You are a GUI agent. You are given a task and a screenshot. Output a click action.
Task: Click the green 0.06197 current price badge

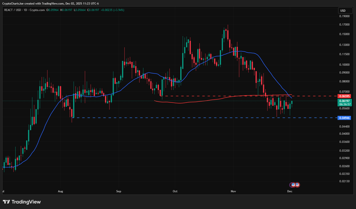pos(345,101)
